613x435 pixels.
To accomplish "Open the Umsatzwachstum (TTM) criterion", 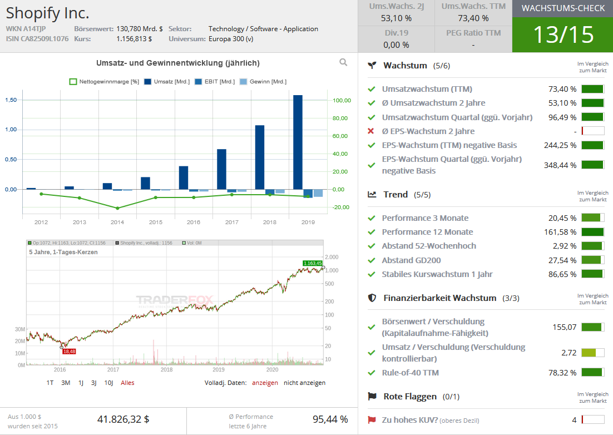I will click(x=427, y=89).
